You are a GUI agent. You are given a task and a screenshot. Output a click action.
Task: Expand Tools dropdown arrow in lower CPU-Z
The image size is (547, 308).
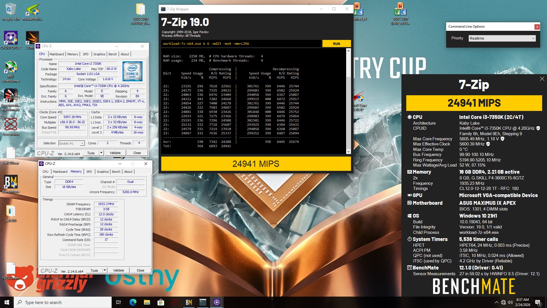pyautogui.click(x=105, y=270)
